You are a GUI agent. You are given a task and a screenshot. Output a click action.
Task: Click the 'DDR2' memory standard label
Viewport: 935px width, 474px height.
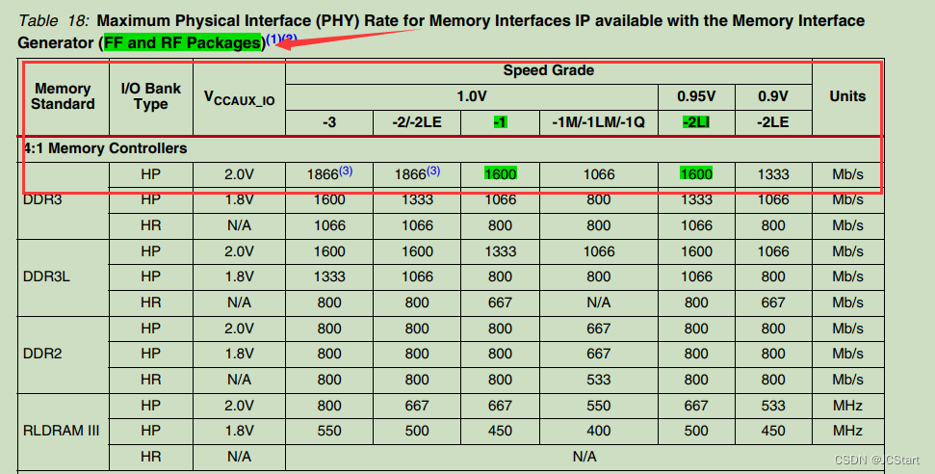click(43, 354)
